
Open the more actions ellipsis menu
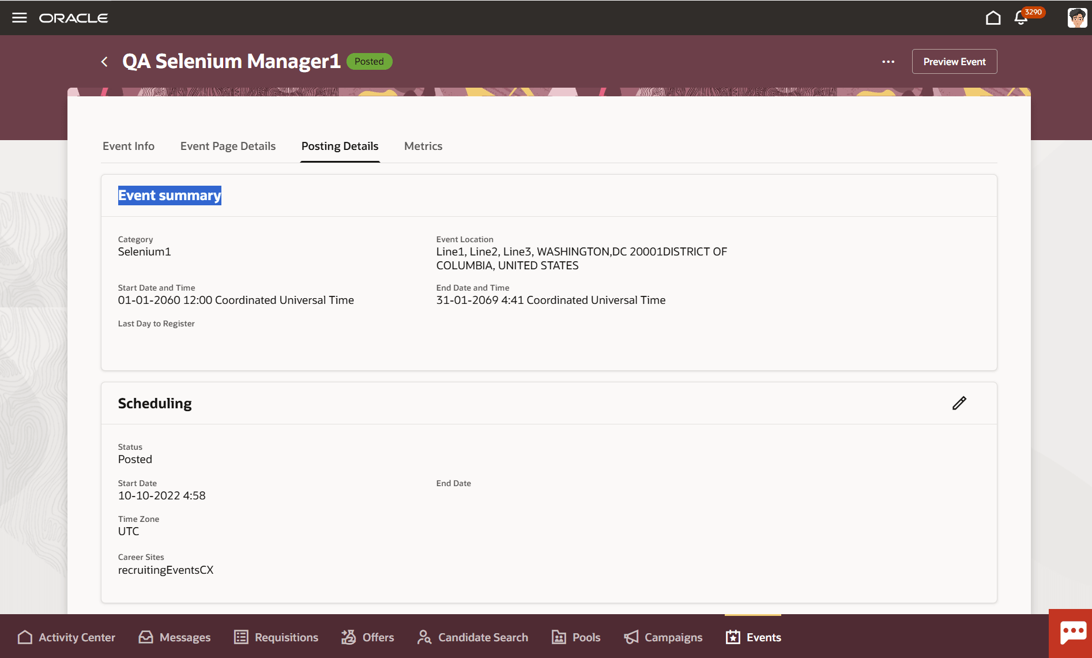(x=888, y=62)
